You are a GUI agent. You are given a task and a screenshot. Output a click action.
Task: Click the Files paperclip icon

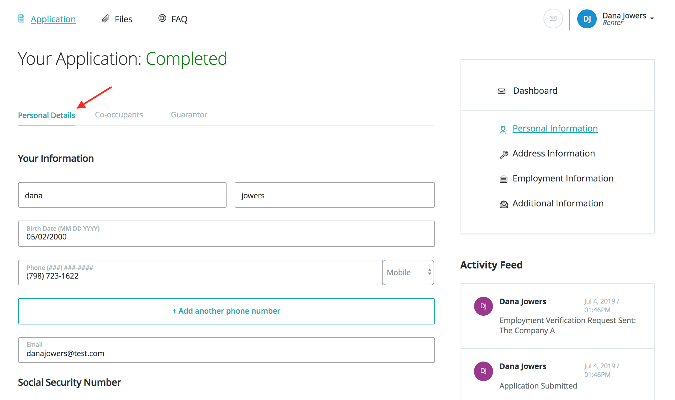pyautogui.click(x=106, y=19)
